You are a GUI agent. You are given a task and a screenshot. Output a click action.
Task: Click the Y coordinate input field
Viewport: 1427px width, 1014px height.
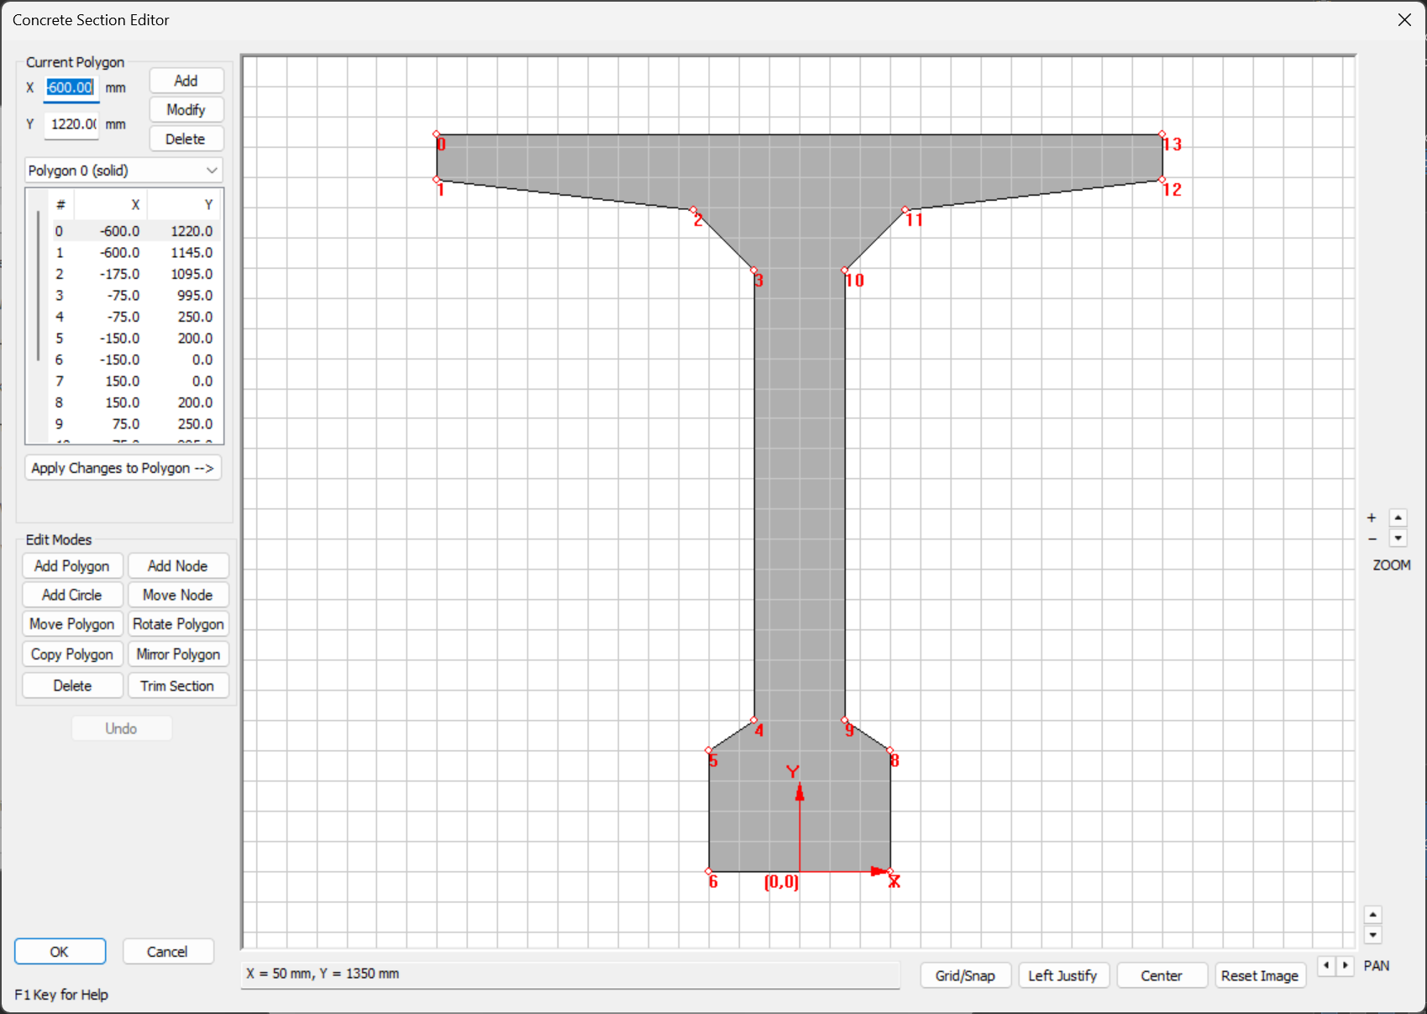pos(71,124)
